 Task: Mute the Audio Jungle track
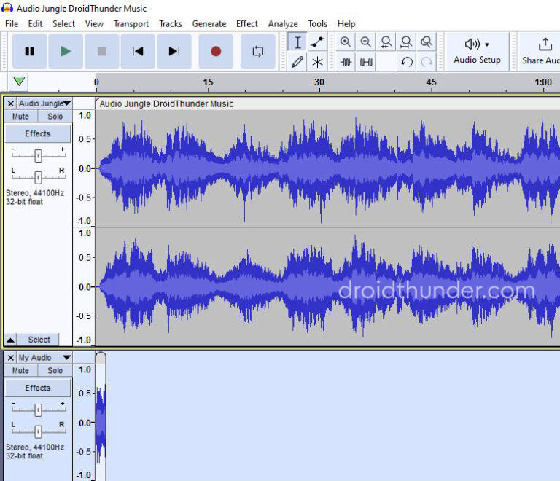point(20,117)
